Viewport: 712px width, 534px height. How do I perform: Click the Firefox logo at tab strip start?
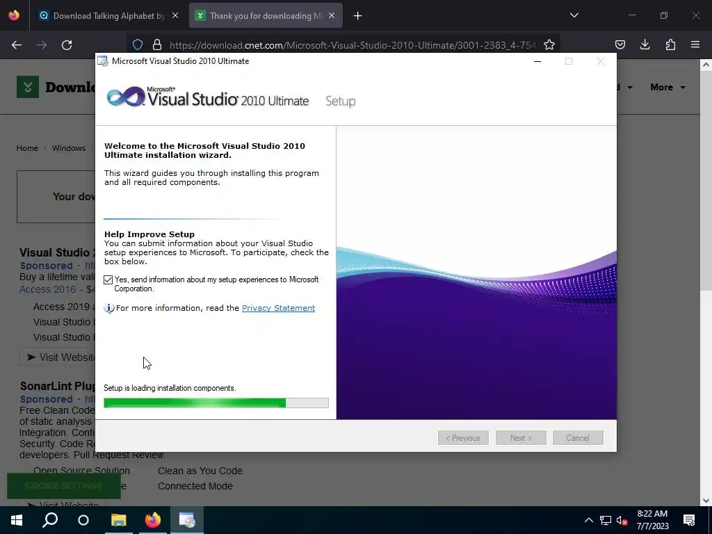click(x=14, y=15)
